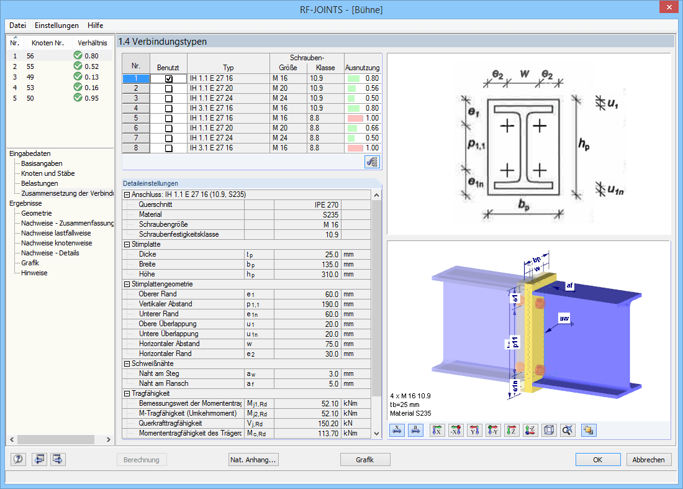Screen dimensions: 683x489
Task: Click the dimension values (x) display icon
Action: tap(397, 430)
